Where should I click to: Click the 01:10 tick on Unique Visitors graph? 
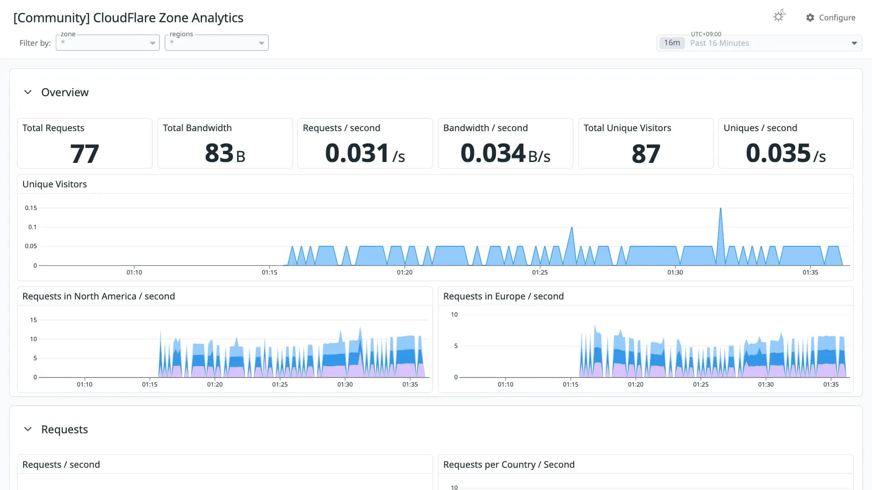pos(134,272)
